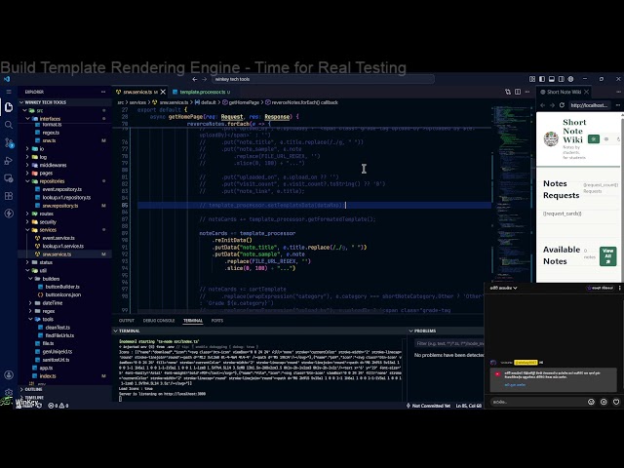Open compare changes icon in editor toolbar
The width and height of the screenshot is (624, 468).
point(508,92)
